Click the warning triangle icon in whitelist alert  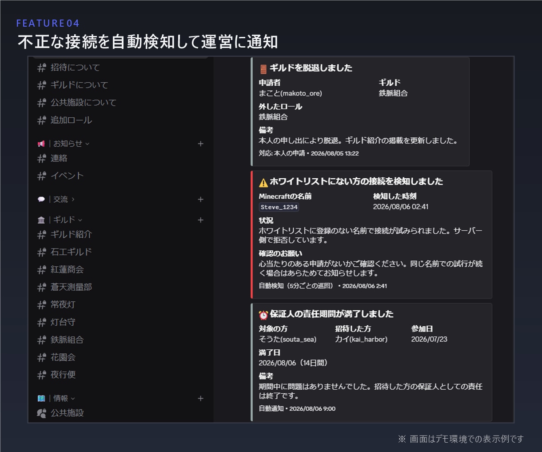[263, 182]
